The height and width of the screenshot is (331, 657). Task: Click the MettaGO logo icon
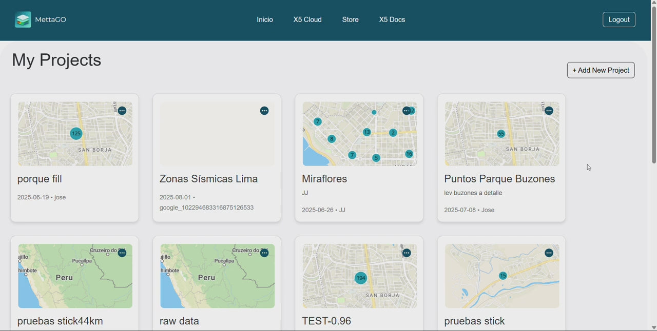pyautogui.click(x=23, y=19)
